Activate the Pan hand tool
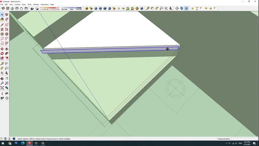 pyautogui.click(x=6, y=79)
